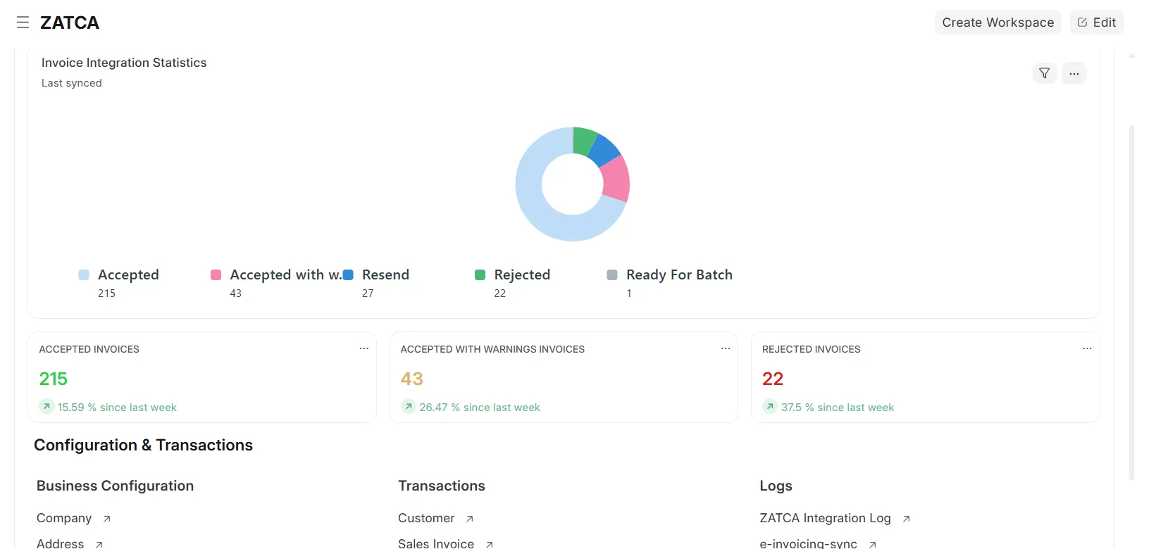Open the Accepted Invoices card options menu
The height and width of the screenshot is (549, 1156).
point(363,348)
